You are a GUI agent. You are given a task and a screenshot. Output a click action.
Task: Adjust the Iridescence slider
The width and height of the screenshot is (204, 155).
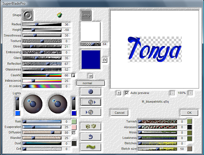click(x=42, y=81)
